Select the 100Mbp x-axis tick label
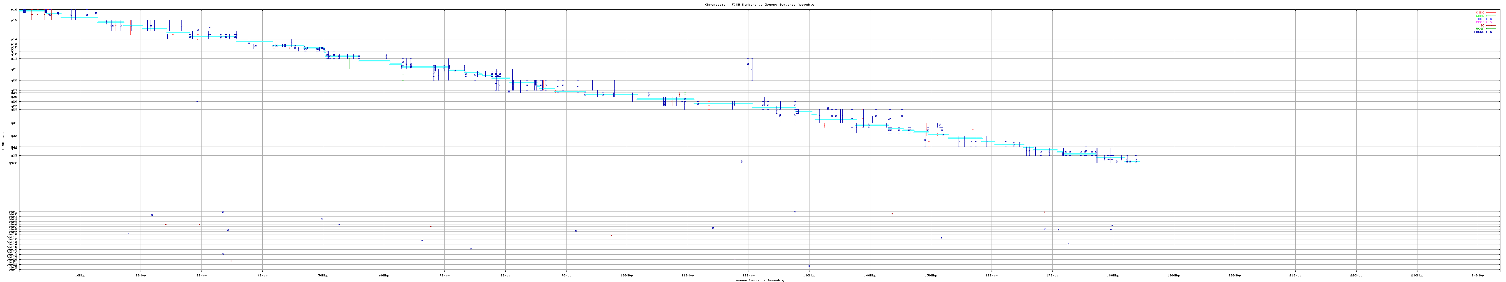1506x282 pixels. click(x=627, y=275)
